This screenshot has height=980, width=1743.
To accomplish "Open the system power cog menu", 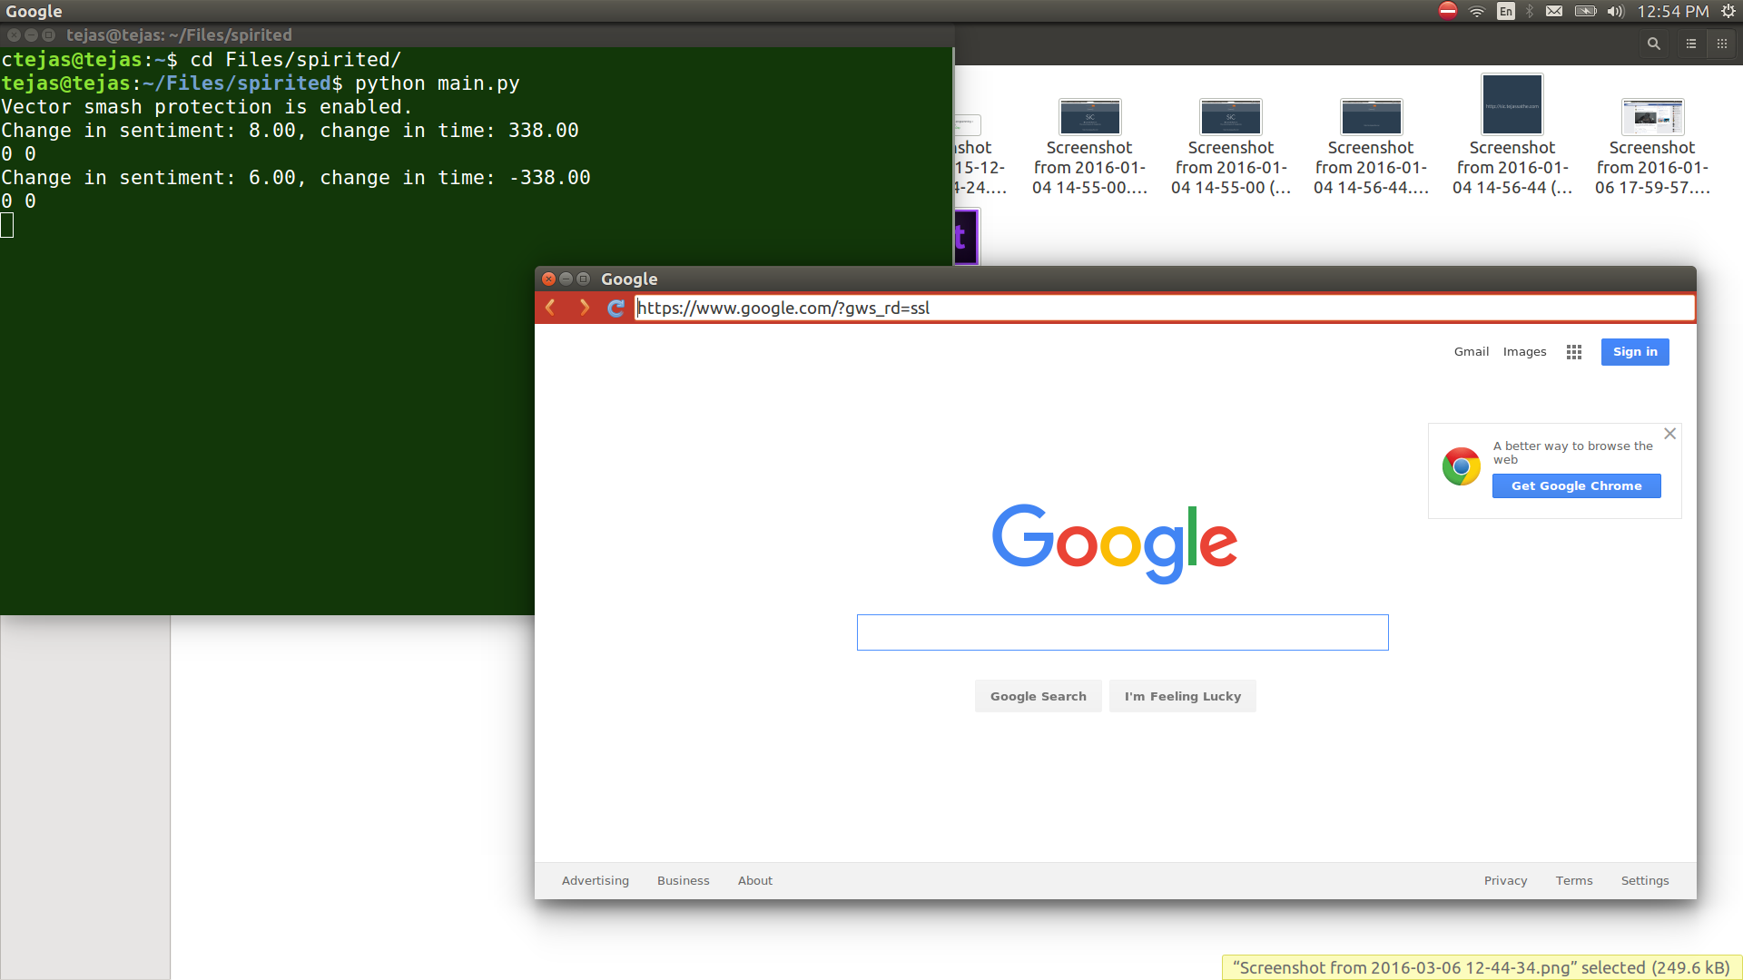I will (1728, 11).
